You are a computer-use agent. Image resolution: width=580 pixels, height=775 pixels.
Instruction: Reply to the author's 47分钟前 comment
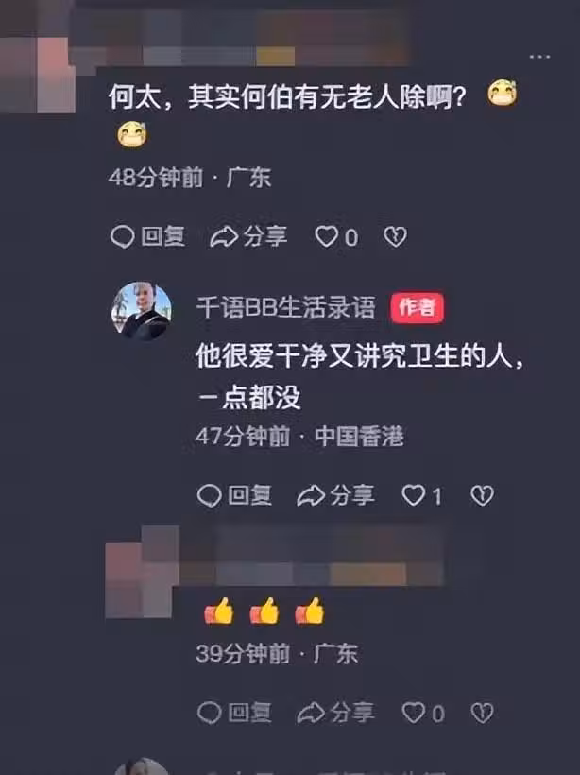pos(234,495)
